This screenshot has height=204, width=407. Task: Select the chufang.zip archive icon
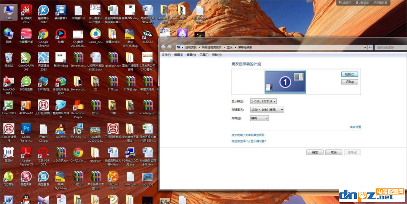148,107
